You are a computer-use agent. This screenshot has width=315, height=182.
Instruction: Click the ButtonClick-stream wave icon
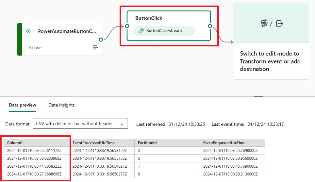coord(141,31)
